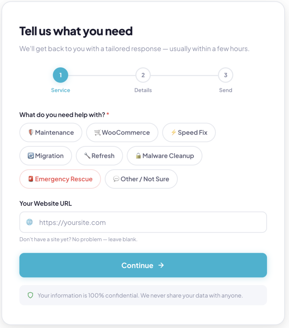
Task: Choose the Other / Not Sure option
Action: click(141, 179)
